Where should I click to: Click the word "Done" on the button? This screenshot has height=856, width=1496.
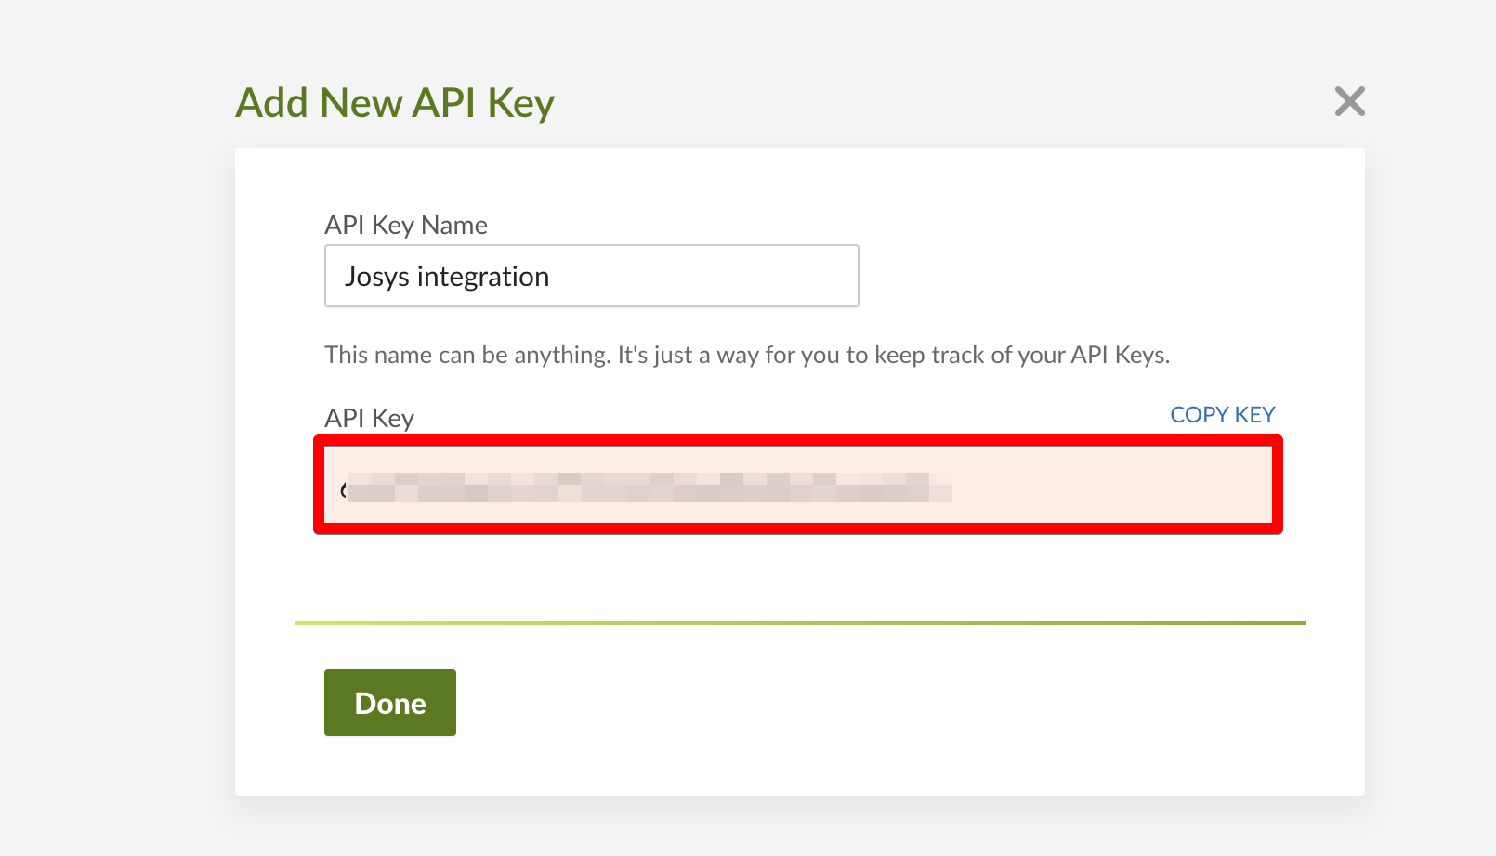click(390, 704)
